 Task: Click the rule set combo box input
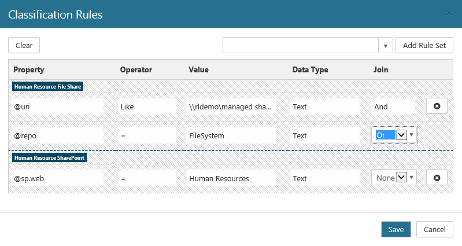coord(301,46)
